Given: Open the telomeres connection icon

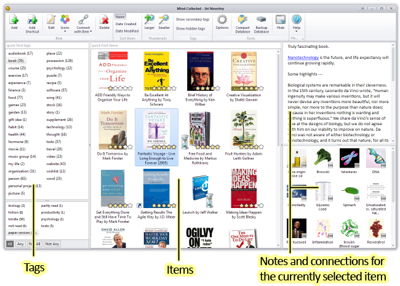Looking at the screenshot, I should pos(350,158).
